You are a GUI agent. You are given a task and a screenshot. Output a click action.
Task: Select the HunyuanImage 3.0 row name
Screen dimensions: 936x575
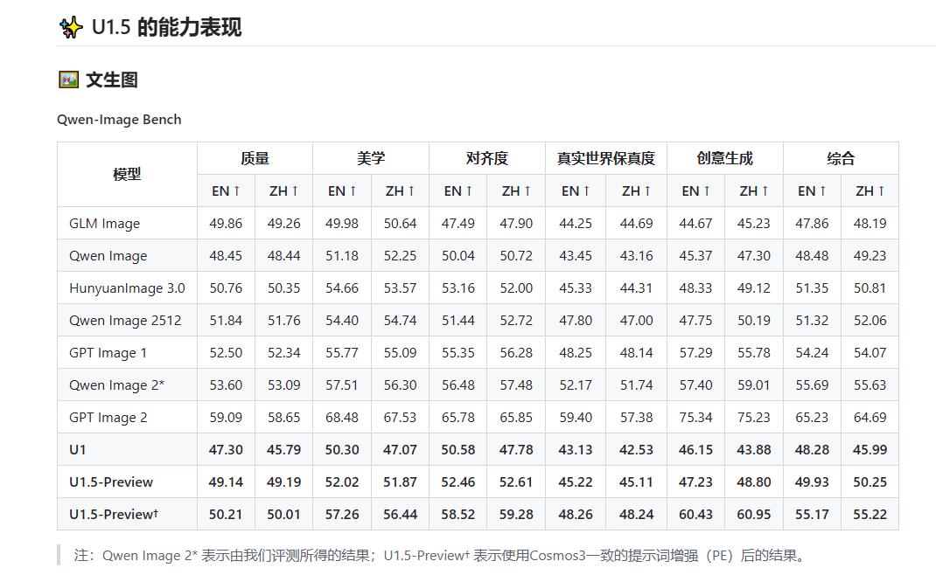tap(127, 288)
